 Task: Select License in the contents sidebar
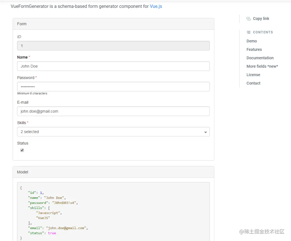tap(253, 75)
